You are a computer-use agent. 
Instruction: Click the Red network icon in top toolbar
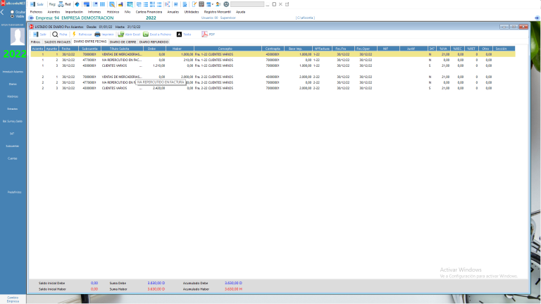61,4
